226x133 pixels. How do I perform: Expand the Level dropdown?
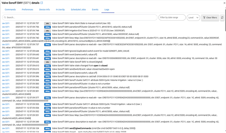193,18
